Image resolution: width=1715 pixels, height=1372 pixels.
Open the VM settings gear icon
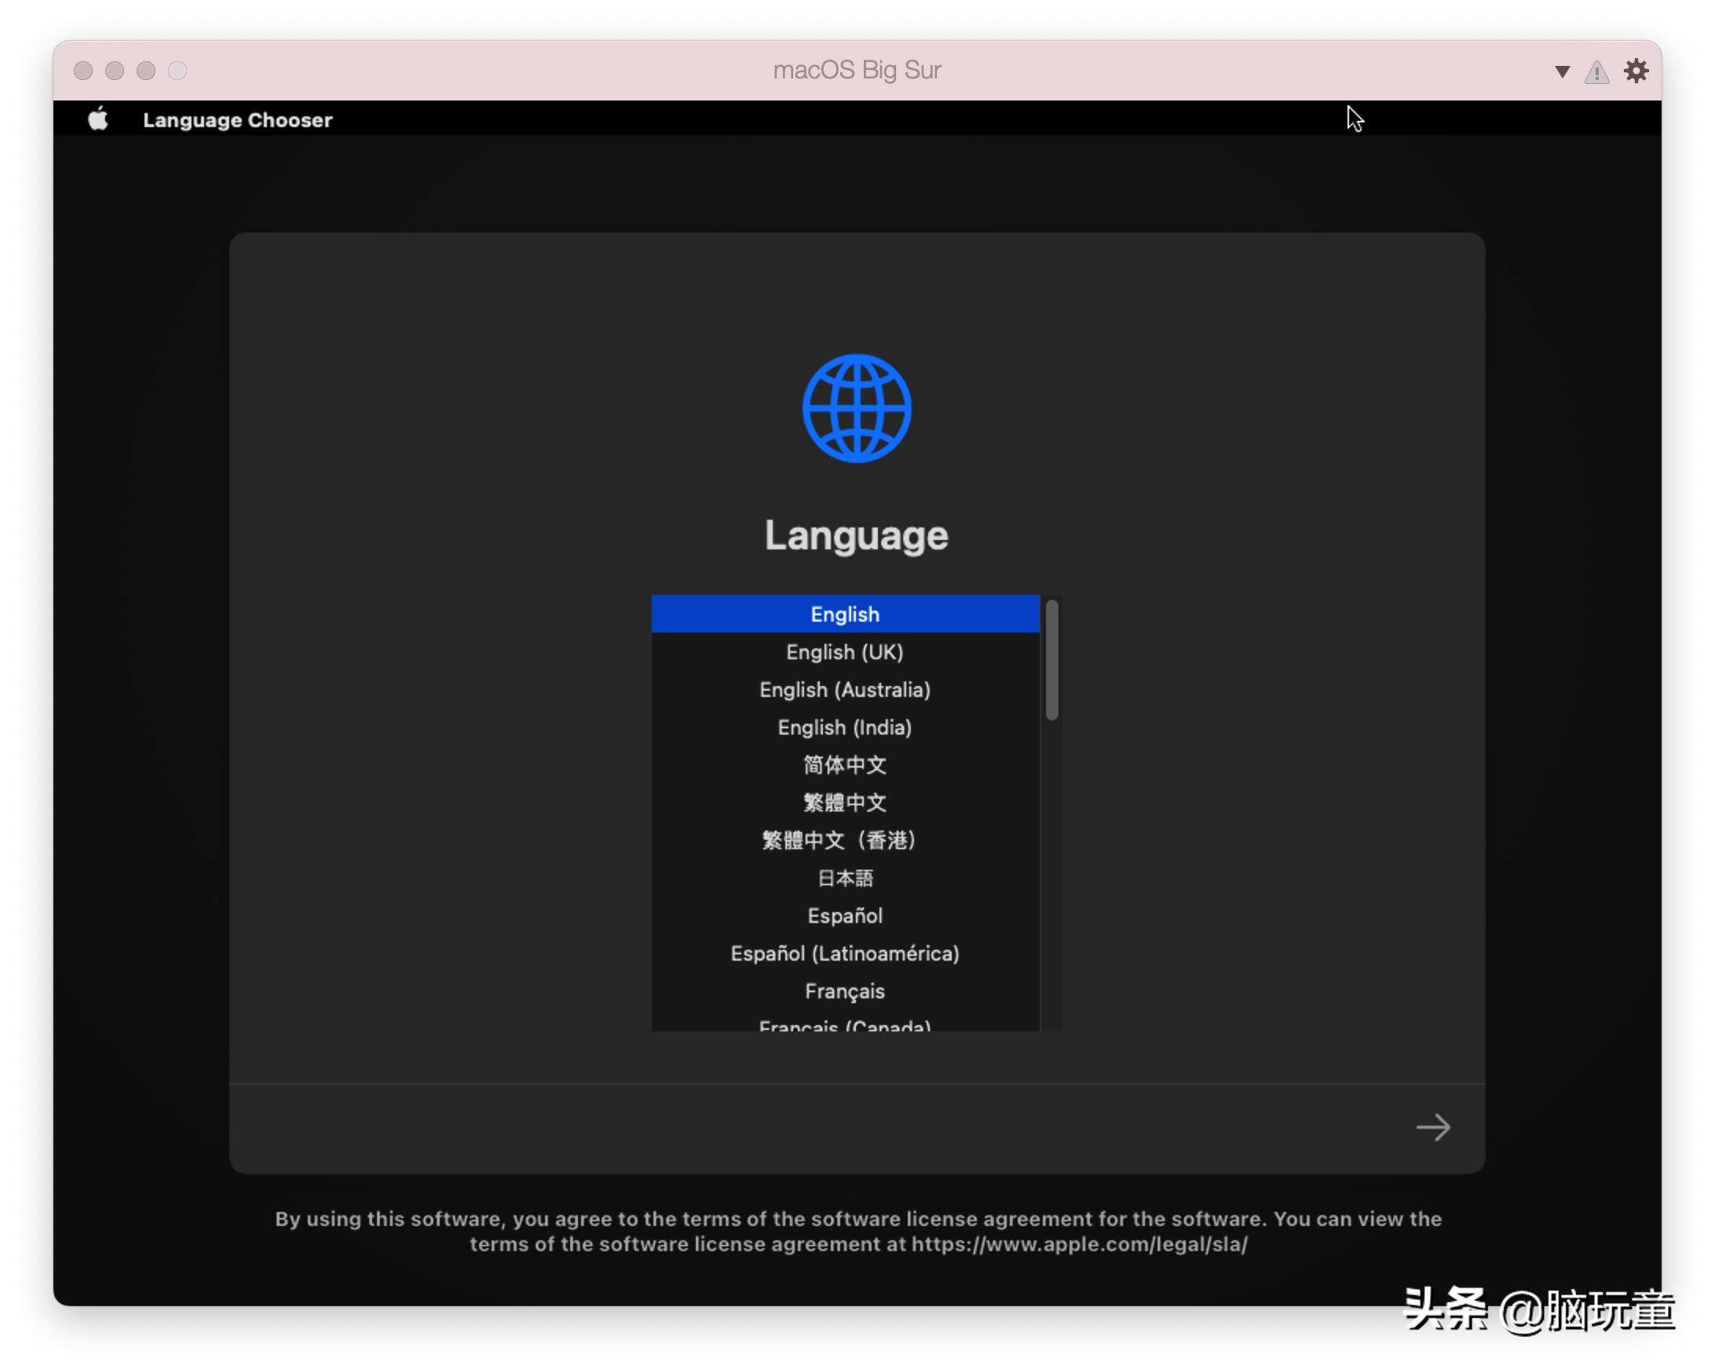coord(1636,71)
